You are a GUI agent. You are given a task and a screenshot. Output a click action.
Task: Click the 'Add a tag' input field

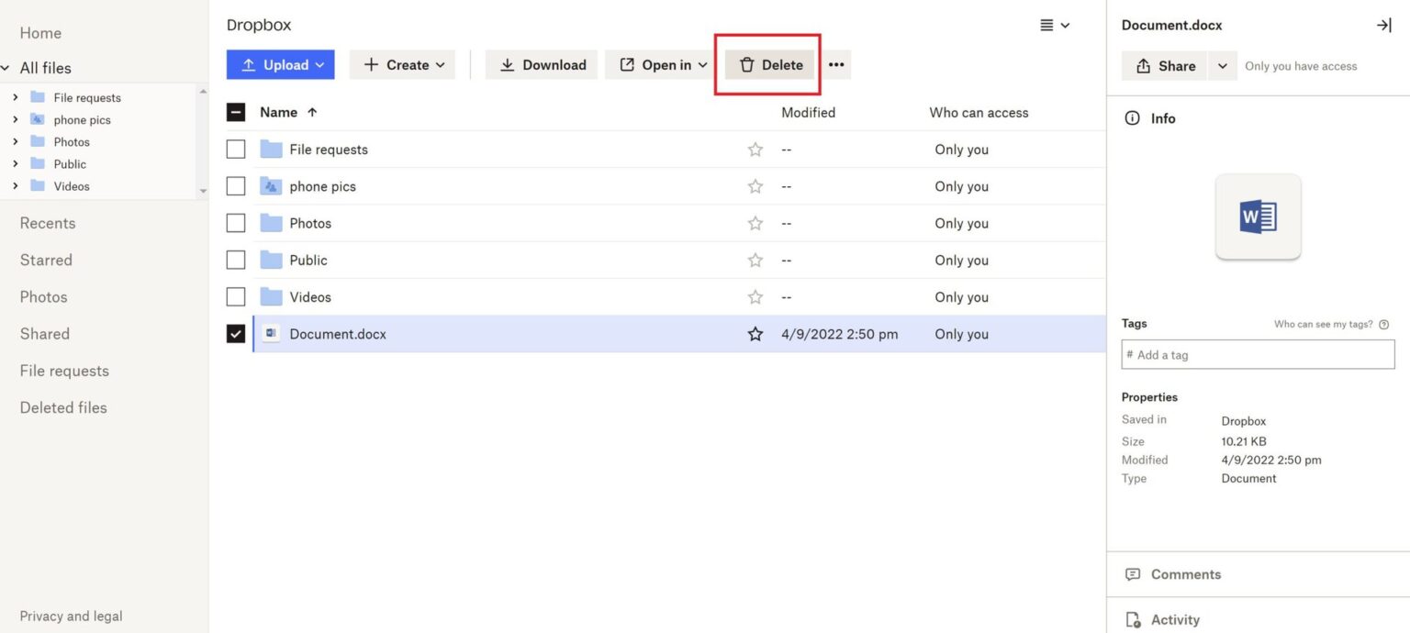[x=1258, y=354]
